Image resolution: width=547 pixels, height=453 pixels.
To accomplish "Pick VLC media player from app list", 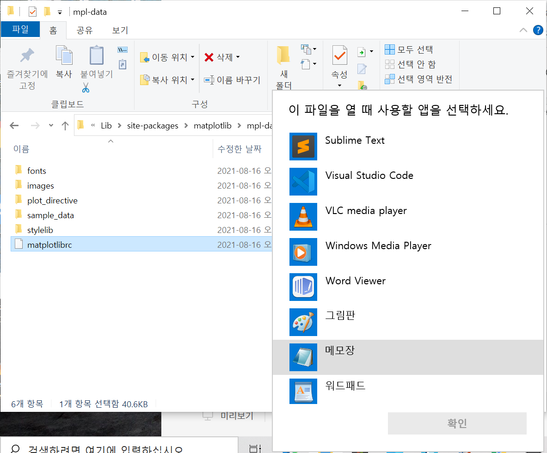I will (x=408, y=217).
